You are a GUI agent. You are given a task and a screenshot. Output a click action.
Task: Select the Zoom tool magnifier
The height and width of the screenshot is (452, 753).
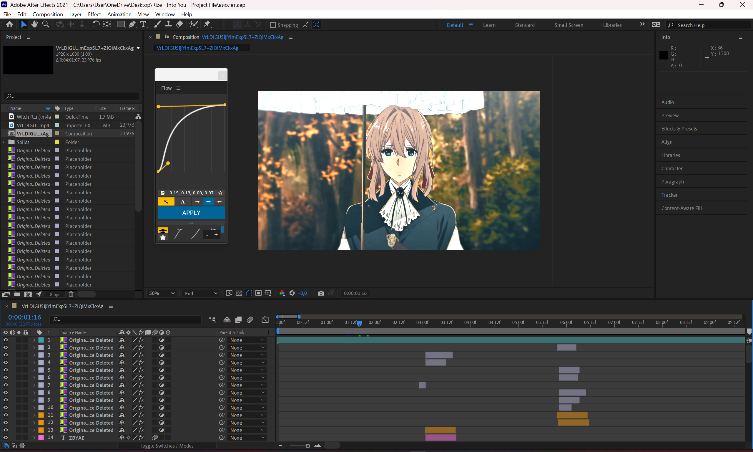46,24
